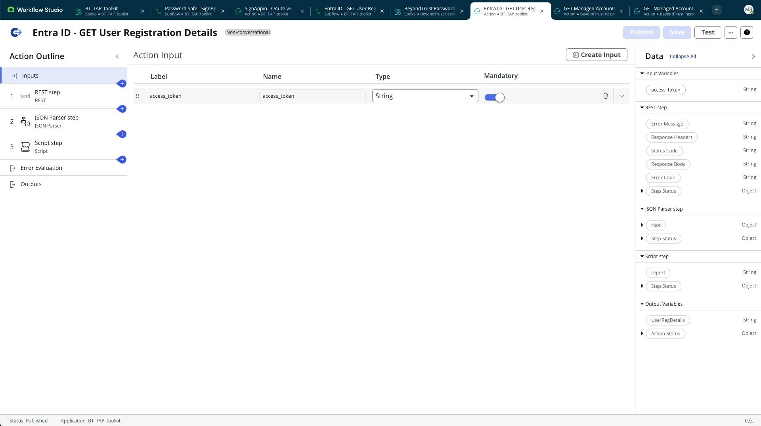
Task: Collapse the JSON Parser step data section
Action: 642,209
